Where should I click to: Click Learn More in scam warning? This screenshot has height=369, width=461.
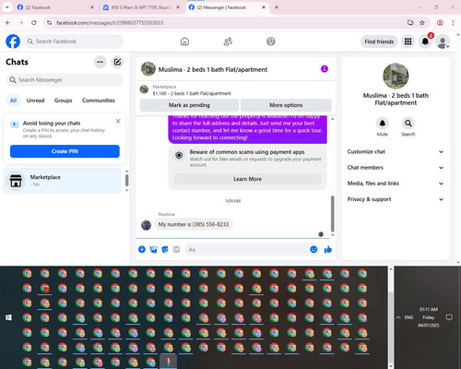[x=247, y=179]
